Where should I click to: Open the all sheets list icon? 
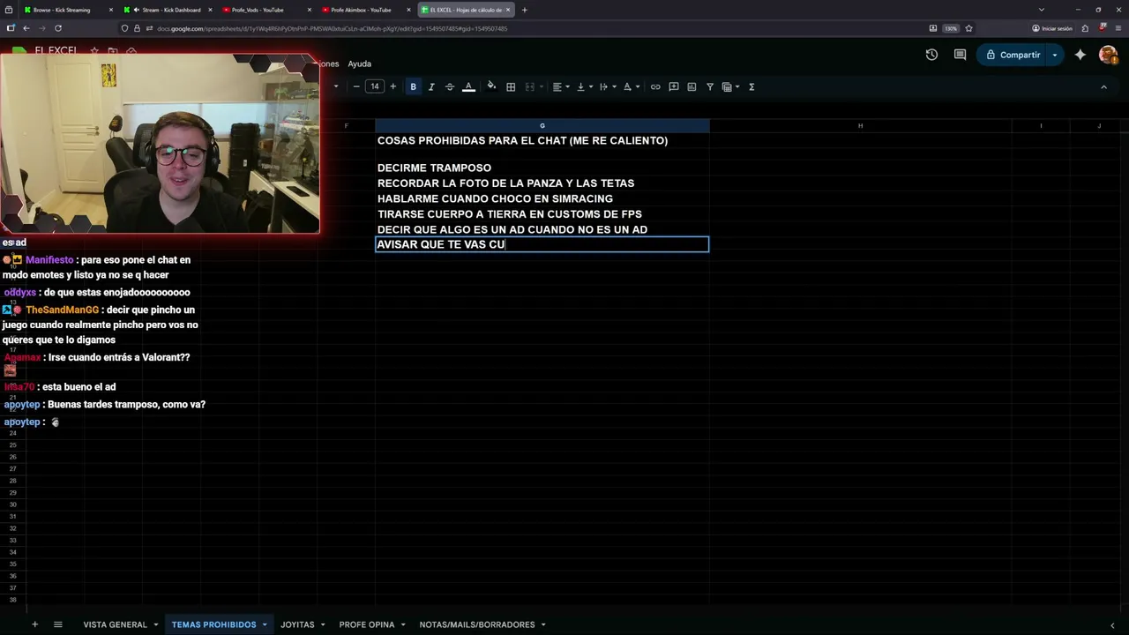[x=58, y=624]
